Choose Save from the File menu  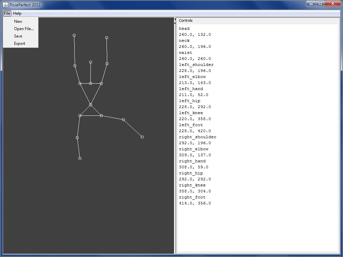(x=18, y=36)
